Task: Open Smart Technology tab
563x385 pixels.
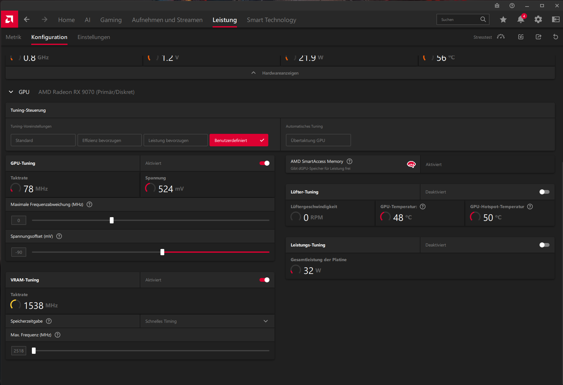Action: click(x=271, y=20)
